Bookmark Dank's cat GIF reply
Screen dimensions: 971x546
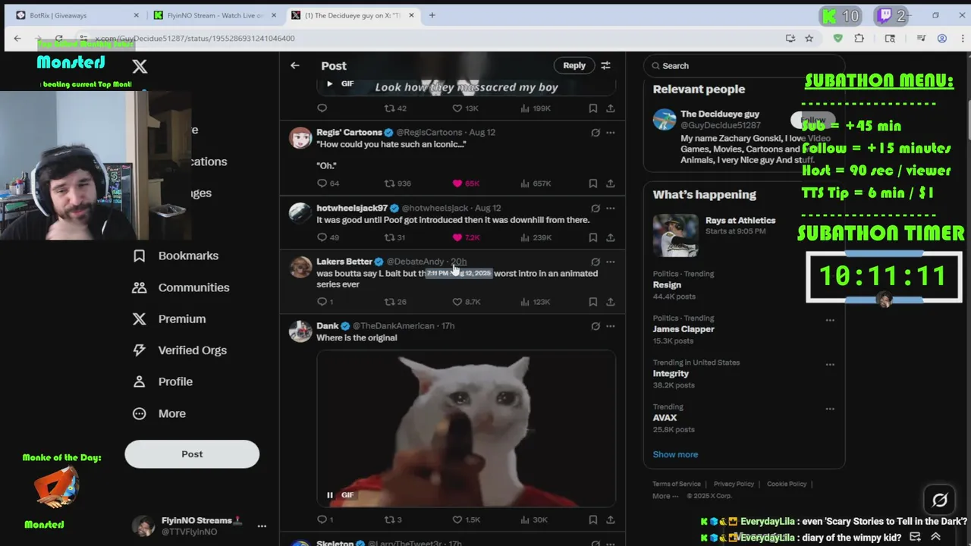pos(592,519)
